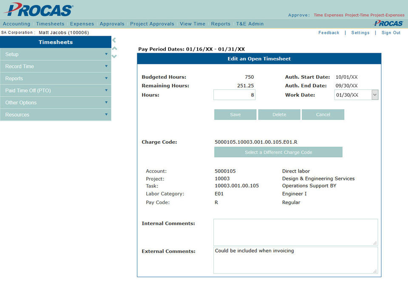Image resolution: width=408 pixels, height=296 pixels.
Task: Expand the Setup sidebar section
Action: [56, 54]
